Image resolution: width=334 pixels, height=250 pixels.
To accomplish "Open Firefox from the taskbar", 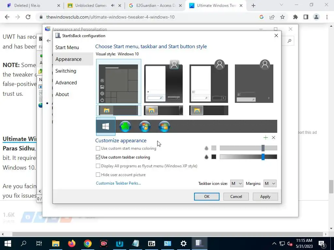I will [x=71, y=243].
